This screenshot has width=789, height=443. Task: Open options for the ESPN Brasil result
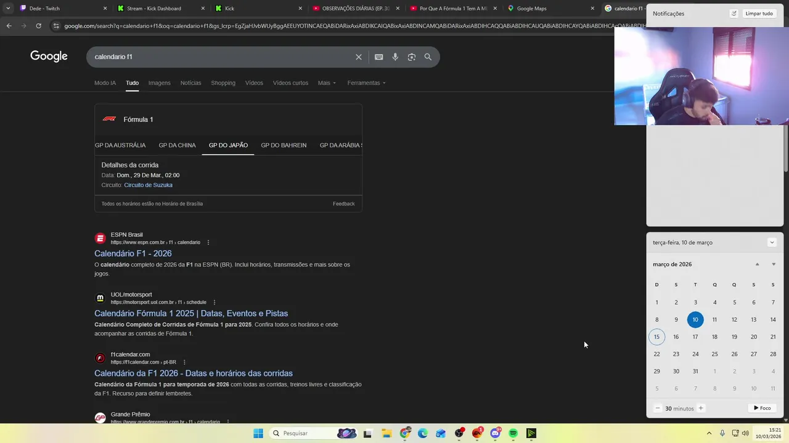208,242
